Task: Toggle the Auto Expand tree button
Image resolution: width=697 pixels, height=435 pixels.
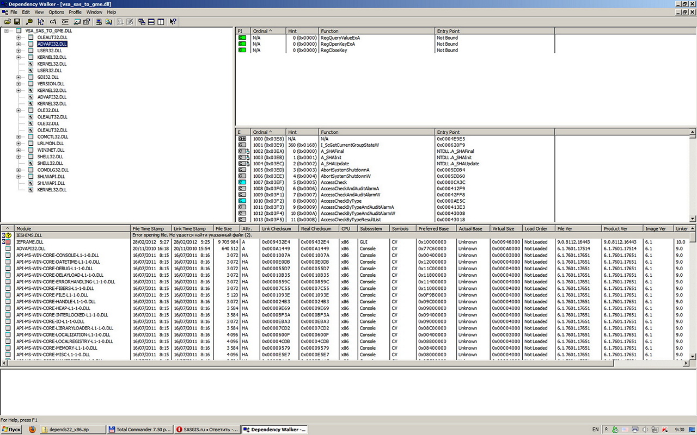Action: [x=41, y=22]
